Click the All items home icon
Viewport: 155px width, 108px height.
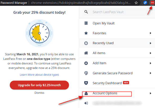(86, 53)
